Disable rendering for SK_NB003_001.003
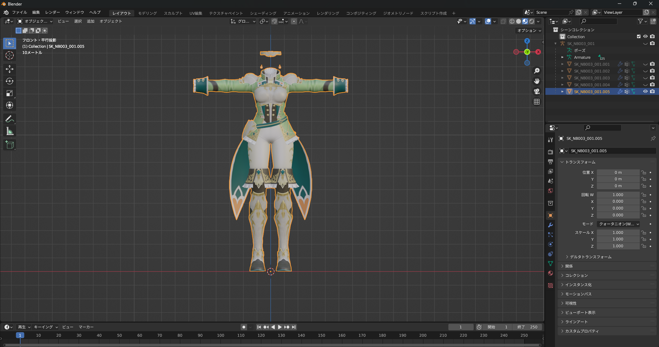The height and width of the screenshot is (347, 659). [652, 78]
